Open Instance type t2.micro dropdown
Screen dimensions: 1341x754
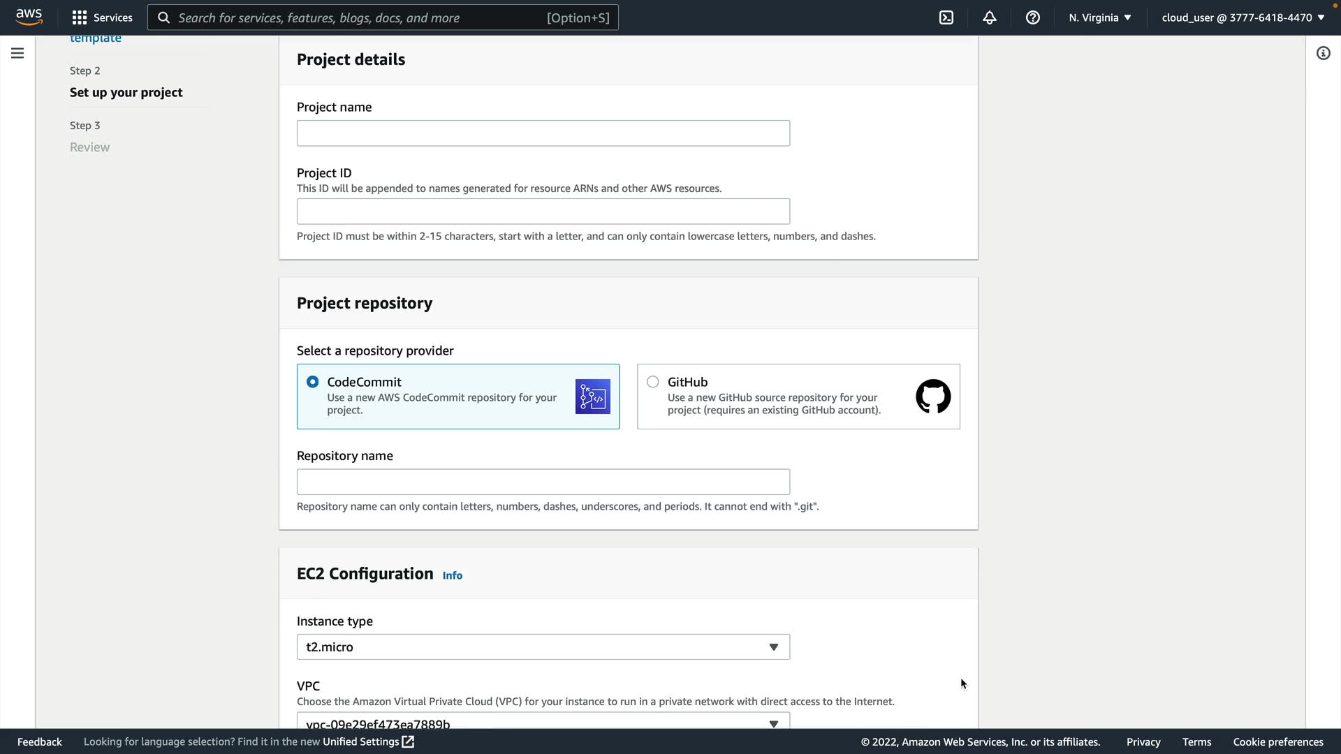click(x=543, y=647)
